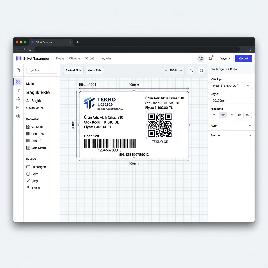Image resolution: width=268 pixels, height=268 pixels.
Task: Click the 100% zoom value
Action: coord(173,70)
